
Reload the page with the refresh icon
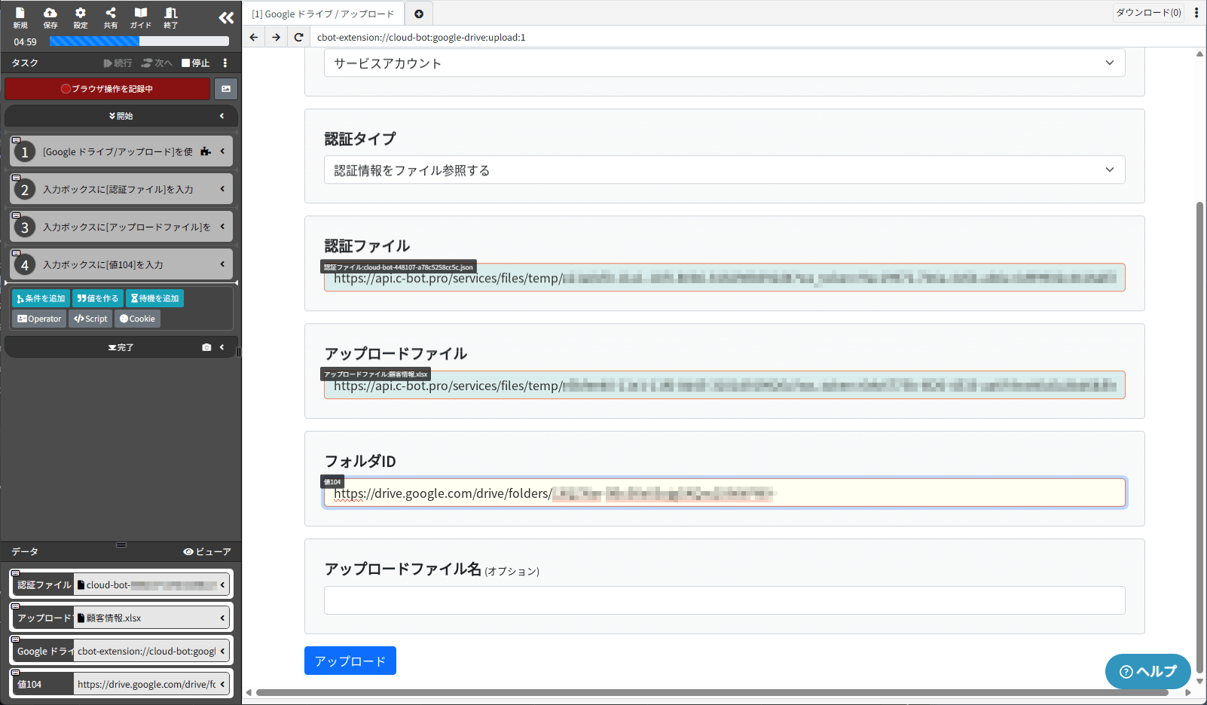[x=298, y=37]
